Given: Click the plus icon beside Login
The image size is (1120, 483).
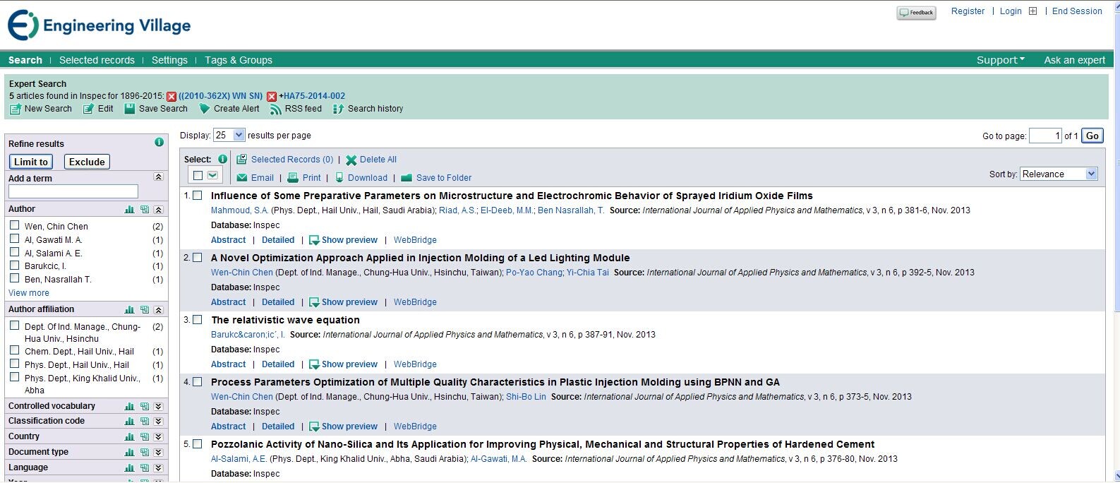Looking at the screenshot, I should click(1033, 11).
